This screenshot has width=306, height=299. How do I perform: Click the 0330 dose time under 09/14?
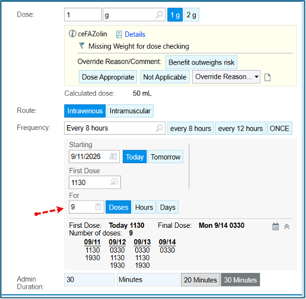(x=167, y=250)
